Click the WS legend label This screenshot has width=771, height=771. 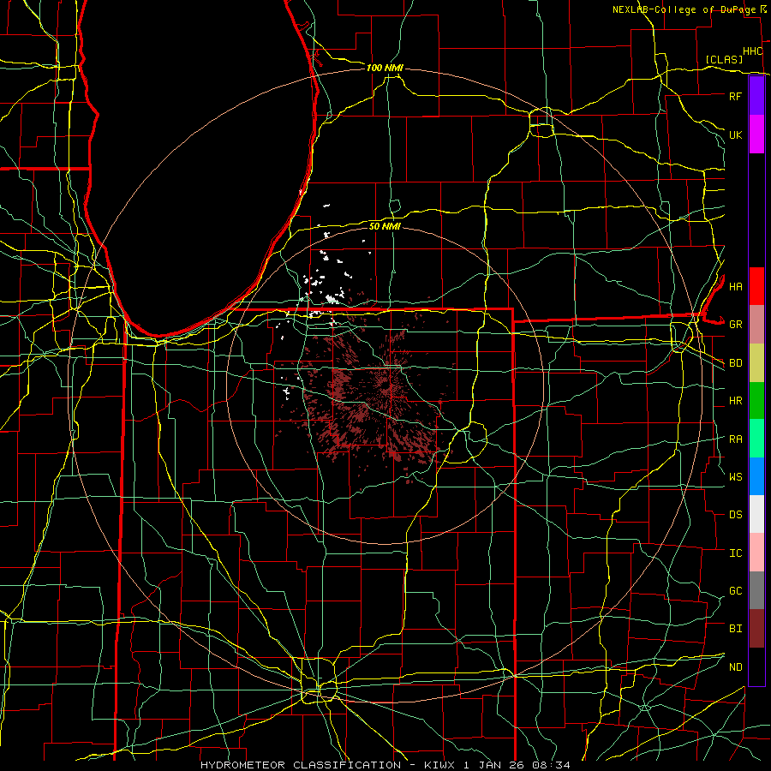pyautogui.click(x=736, y=477)
